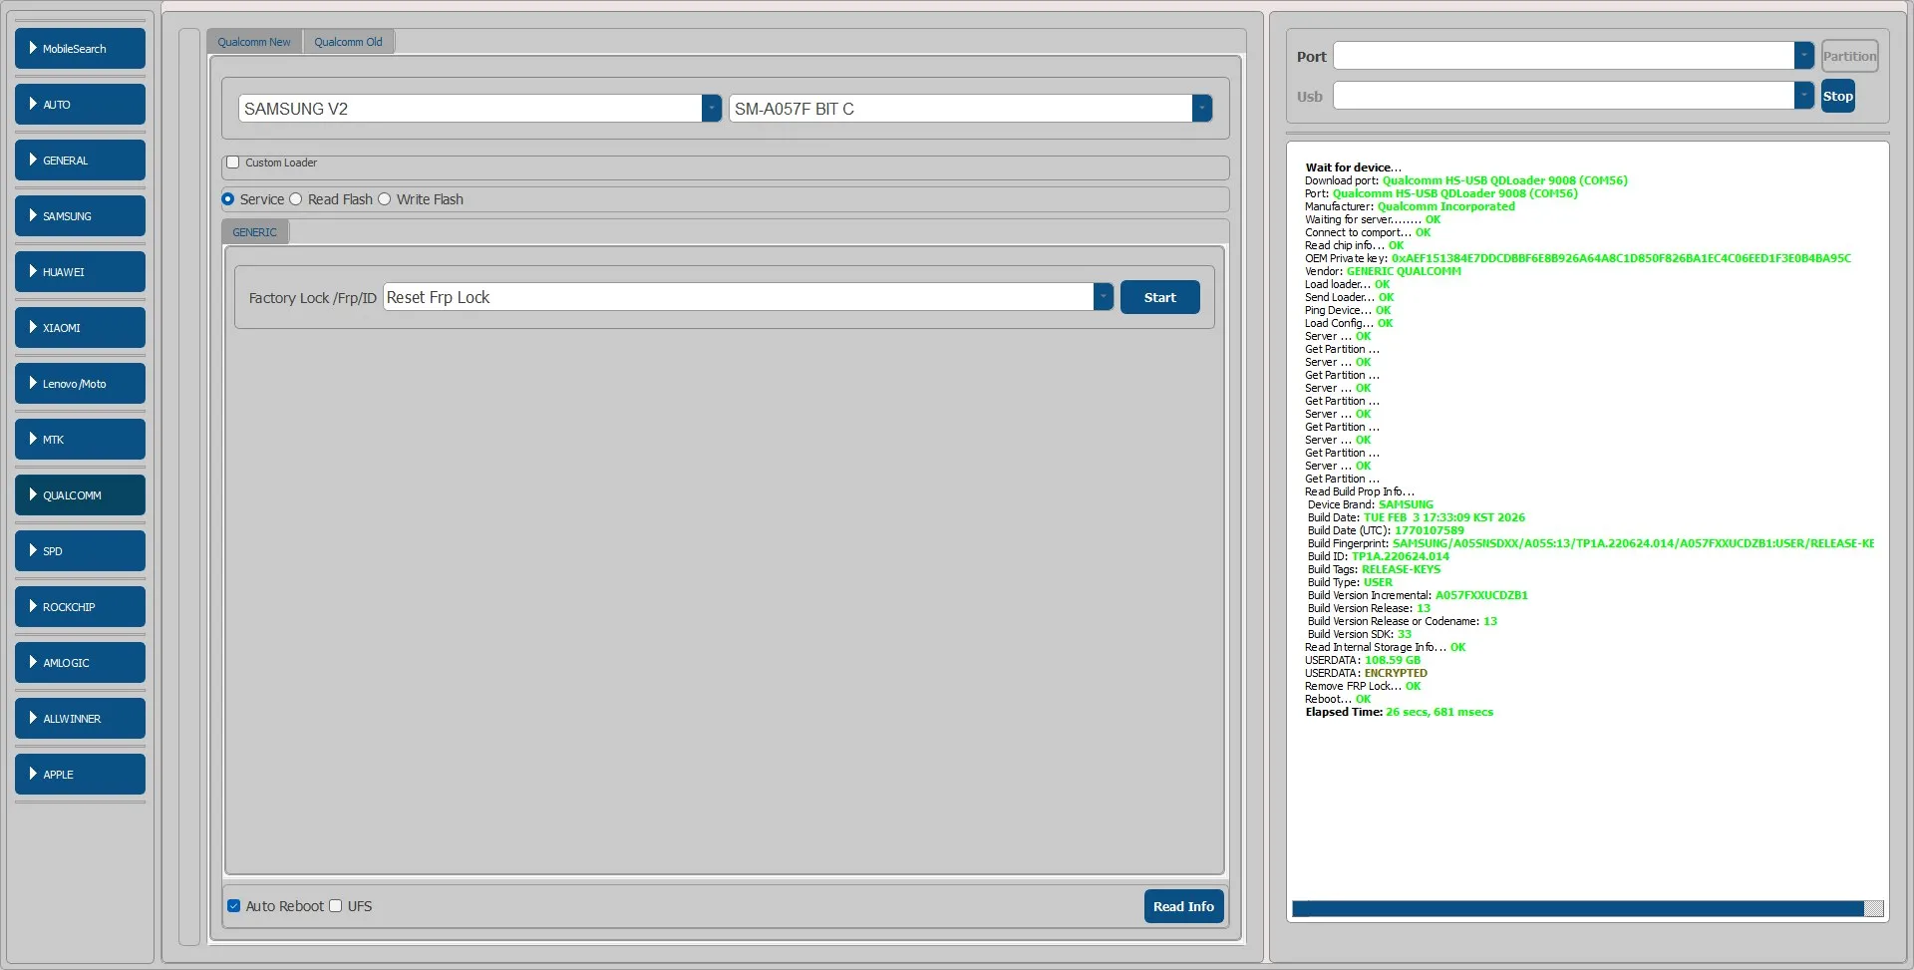The image size is (1914, 970).
Task: Enable the Custom Loader checkbox
Action: pyautogui.click(x=233, y=162)
